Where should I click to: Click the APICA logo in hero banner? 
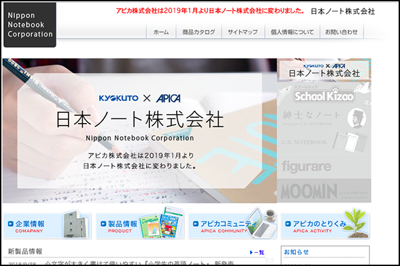click(x=169, y=98)
